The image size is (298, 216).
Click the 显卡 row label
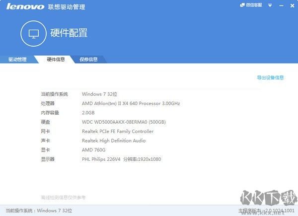tap(45, 150)
